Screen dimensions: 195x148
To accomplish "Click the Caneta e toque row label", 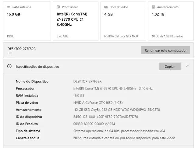I will pos(27,138).
